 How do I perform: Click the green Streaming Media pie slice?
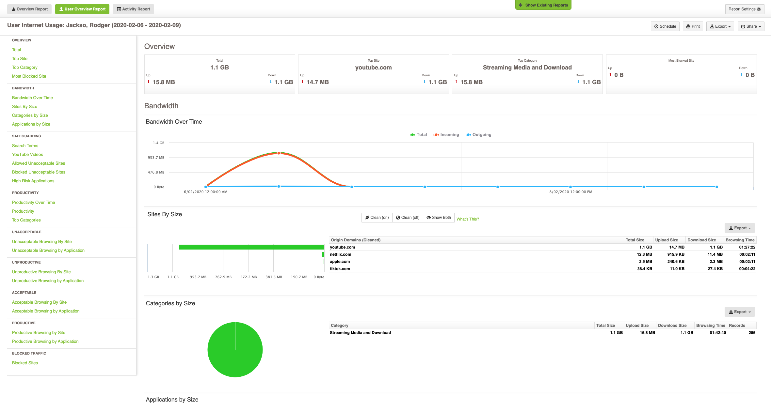(235, 349)
